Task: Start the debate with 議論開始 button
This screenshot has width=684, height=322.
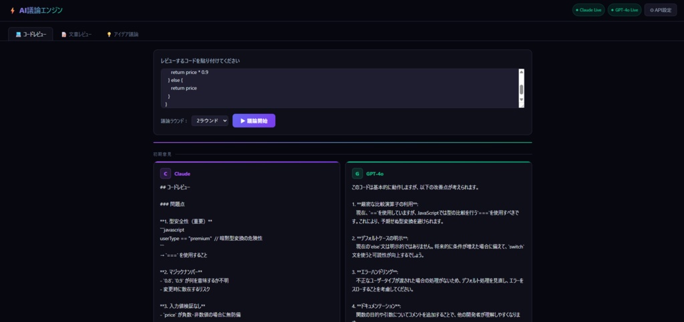Action: (x=254, y=121)
